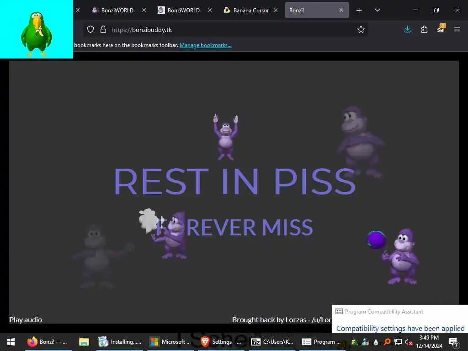Switch to the Banana Cursor tab
The width and height of the screenshot is (468, 351).
pyautogui.click(x=246, y=10)
